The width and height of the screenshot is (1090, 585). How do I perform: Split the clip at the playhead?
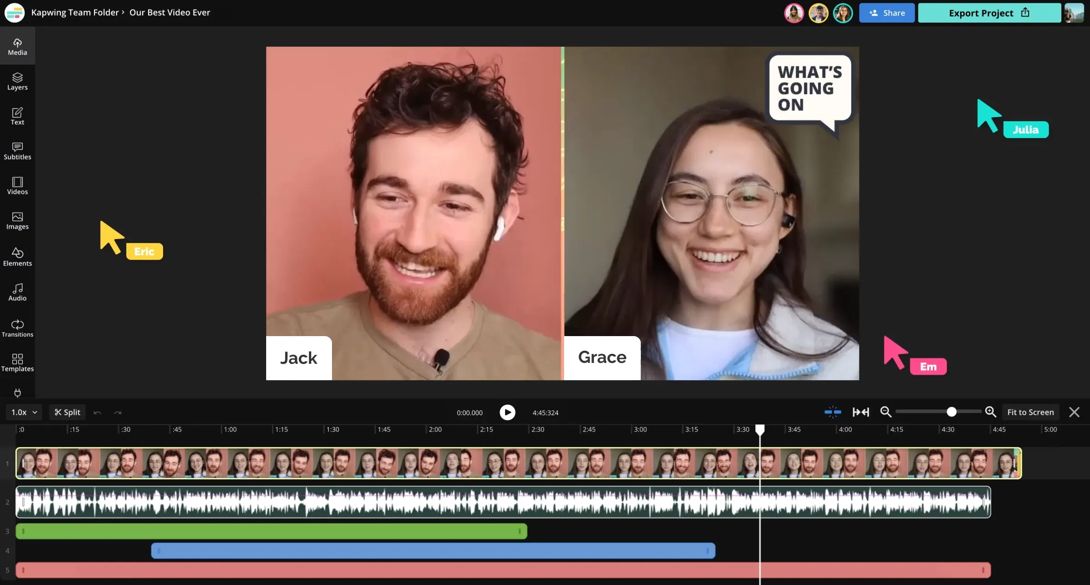tap(67, 412)
